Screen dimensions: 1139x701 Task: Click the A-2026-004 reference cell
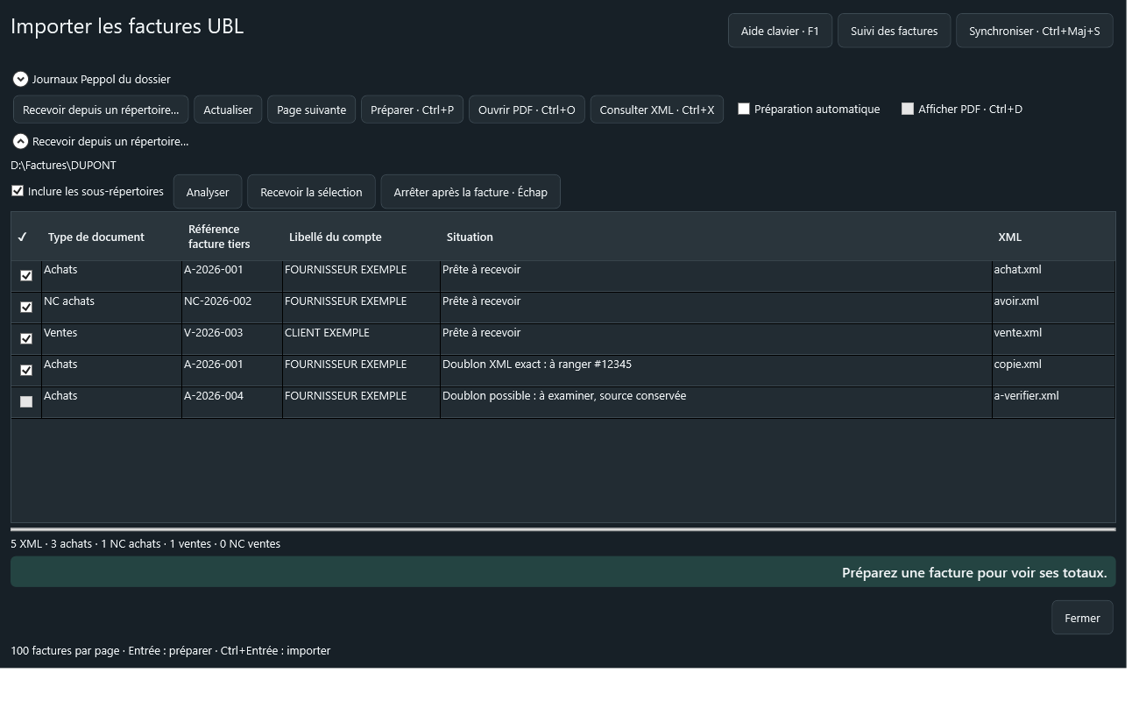(x=232, y=402)
